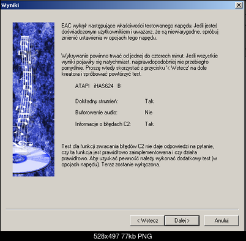Click the '528x497 77kb PNG' caption
This screenshot has height=241, width=246.
[x=123, y=236]
